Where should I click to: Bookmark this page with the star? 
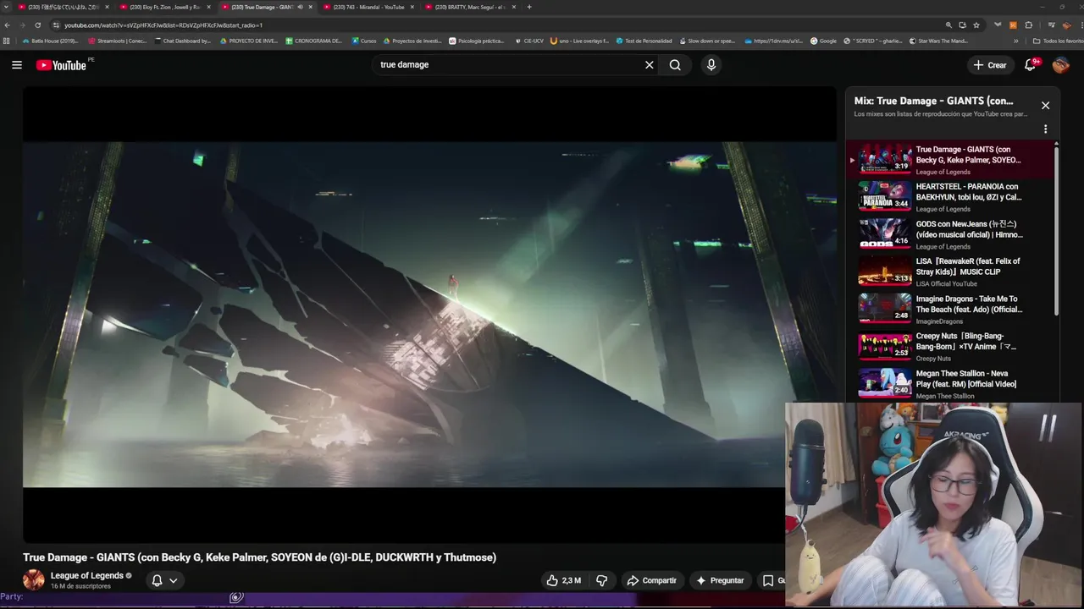pos(976,25)
